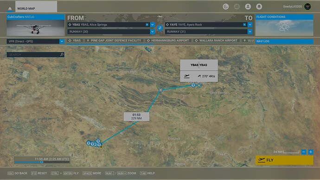Select the Hermannsburg waypoint marker on map
The height and width of the screenshot is (180, 320).
[160, 90]
